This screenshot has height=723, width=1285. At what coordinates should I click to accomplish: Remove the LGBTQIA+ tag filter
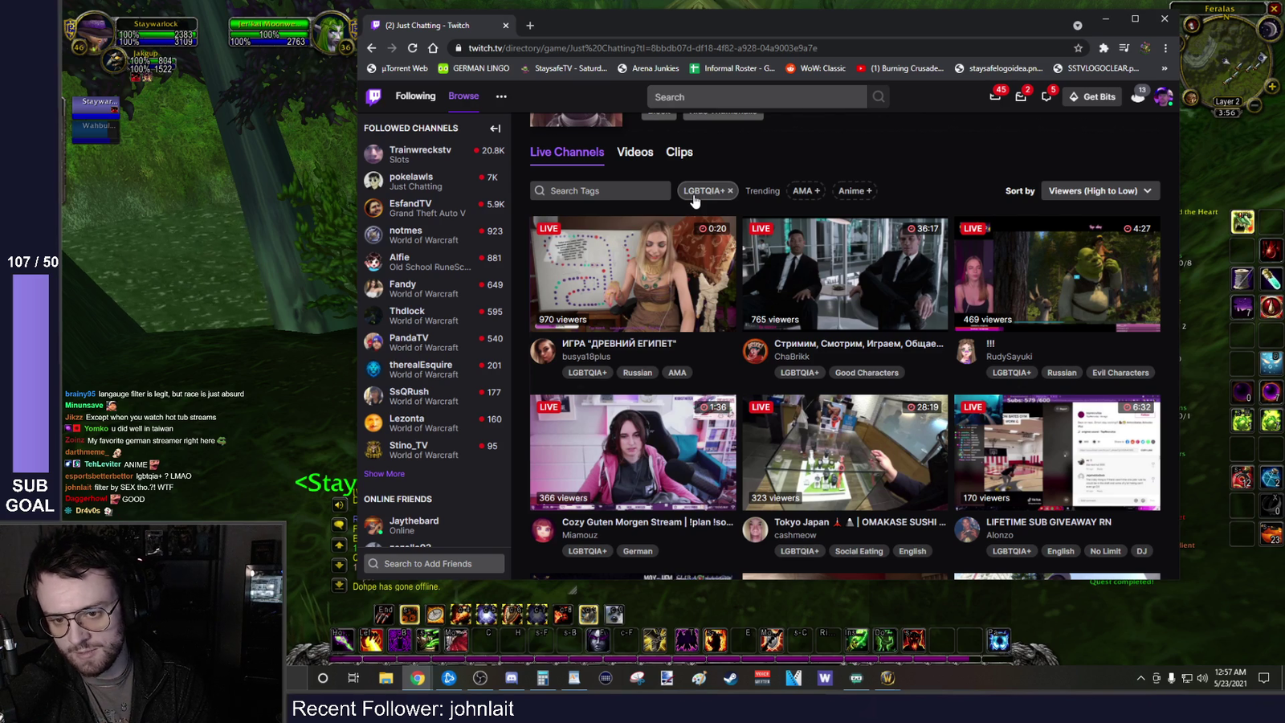tap(730, 191)
